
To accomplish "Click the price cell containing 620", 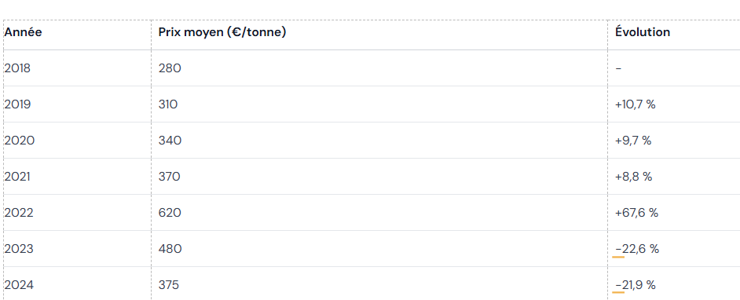I will pyautogui.click(x=170, y=213).
